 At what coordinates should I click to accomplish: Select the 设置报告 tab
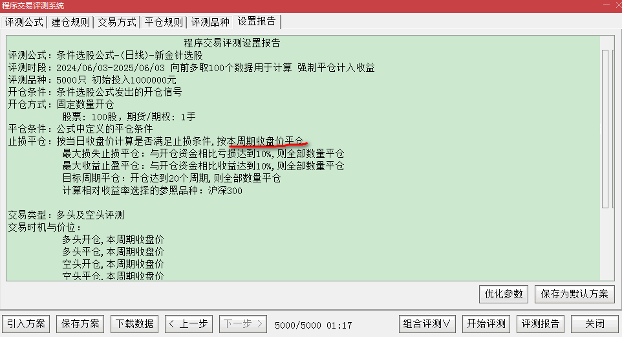pos(257,21)
